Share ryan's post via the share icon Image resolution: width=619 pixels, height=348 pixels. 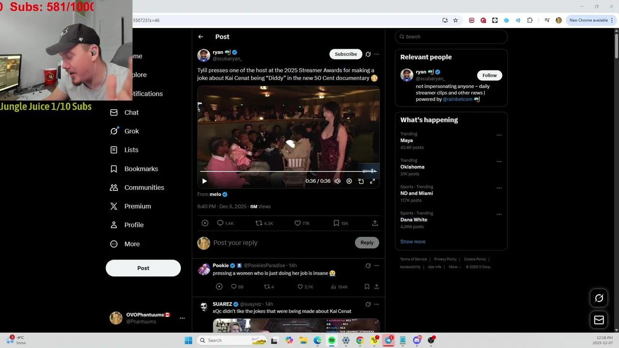click(x=375, y=223)
